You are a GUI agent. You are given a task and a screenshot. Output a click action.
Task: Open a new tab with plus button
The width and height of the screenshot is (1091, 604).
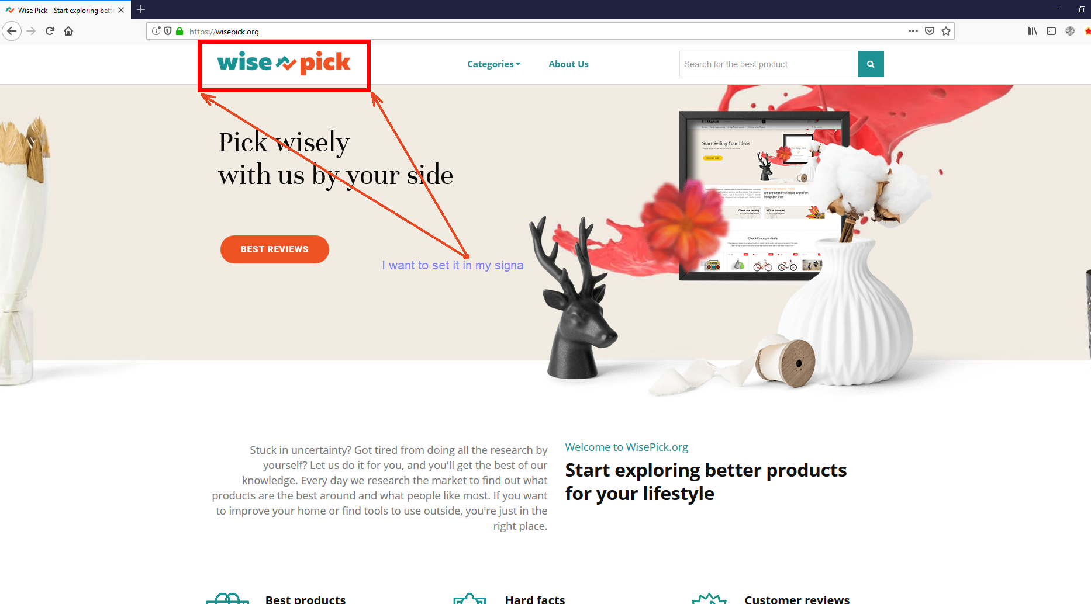coord(141,9)
